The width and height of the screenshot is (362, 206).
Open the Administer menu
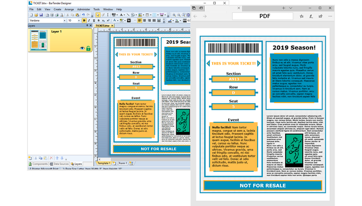click(84, 9)
